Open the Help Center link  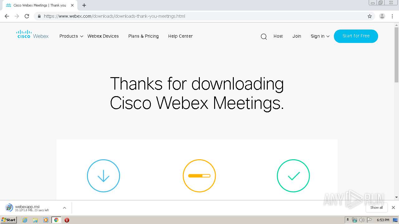tap(180, 36)
